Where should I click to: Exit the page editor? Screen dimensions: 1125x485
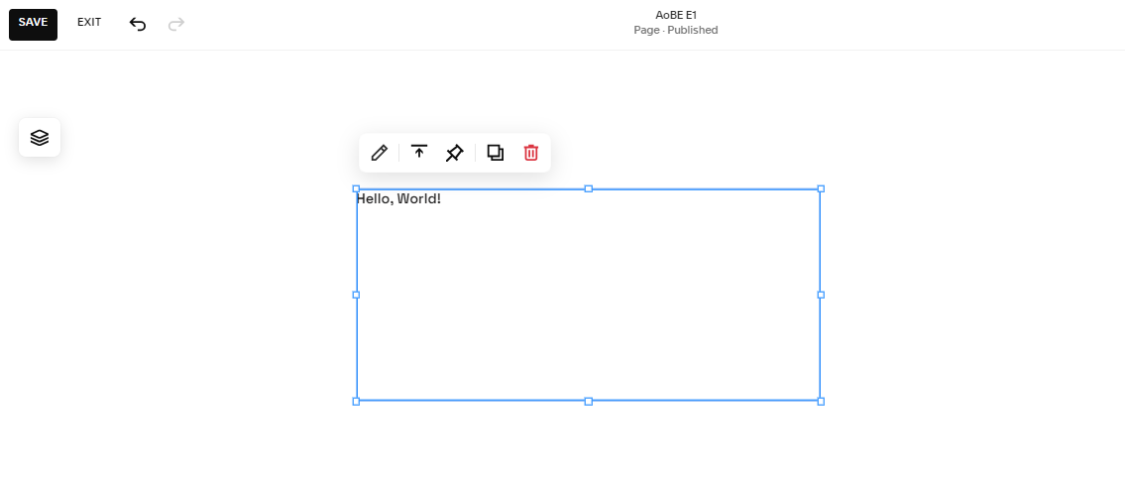(x=89, y=22)
